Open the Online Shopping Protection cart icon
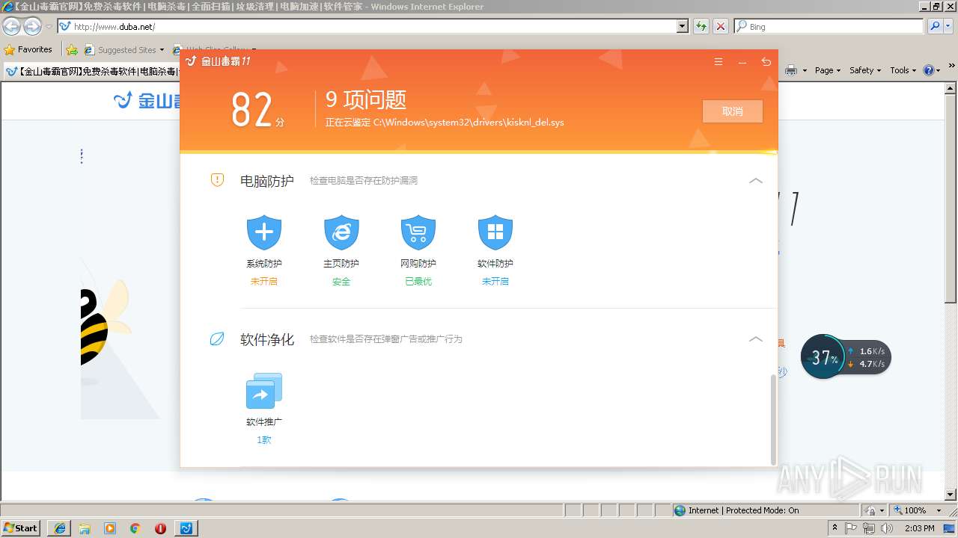Image resolution: width=958 pixels, height=538 pixels. point(418,233)
